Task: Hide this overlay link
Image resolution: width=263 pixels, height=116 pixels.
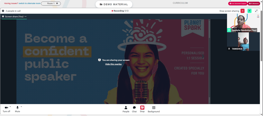Action: point(113,64)
